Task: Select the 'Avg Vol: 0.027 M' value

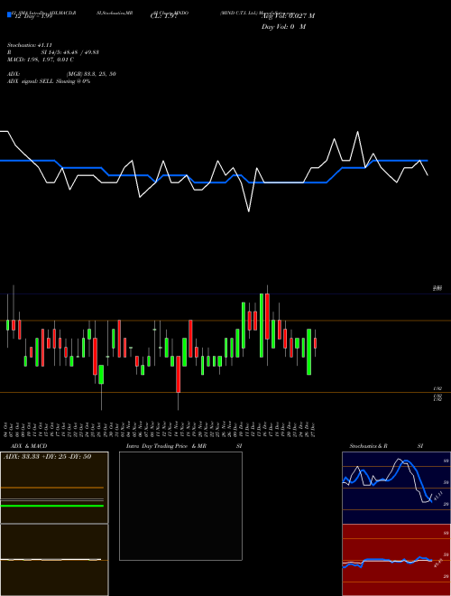Action: point(288,16)
